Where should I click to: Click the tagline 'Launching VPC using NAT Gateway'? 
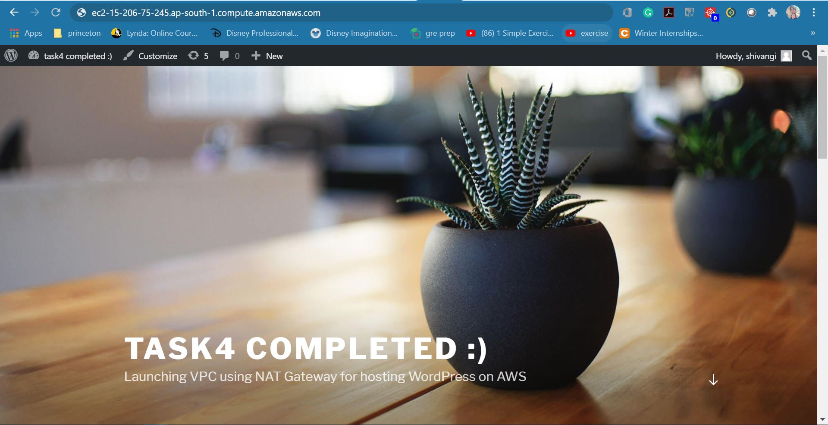325,376
